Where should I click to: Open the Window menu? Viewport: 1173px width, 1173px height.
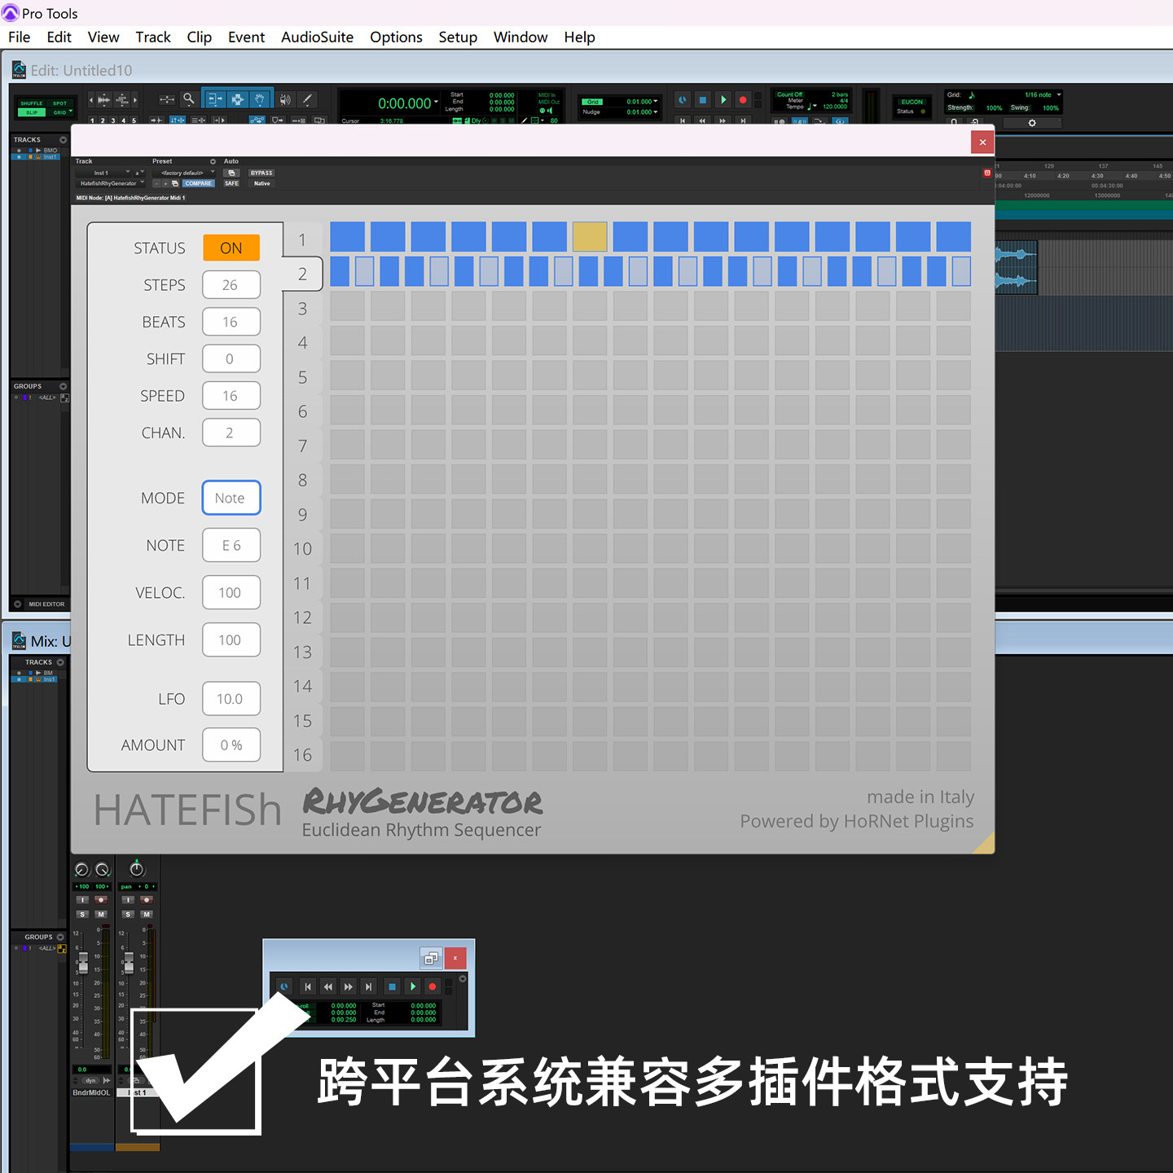point(521,37)
